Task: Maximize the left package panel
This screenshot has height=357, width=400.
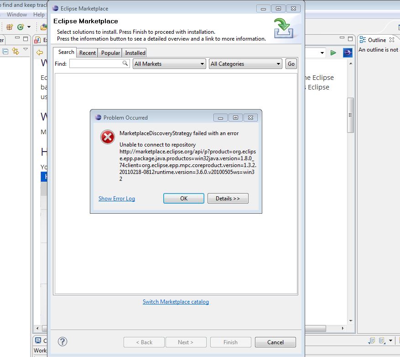Action: click(x=26, y=39)
